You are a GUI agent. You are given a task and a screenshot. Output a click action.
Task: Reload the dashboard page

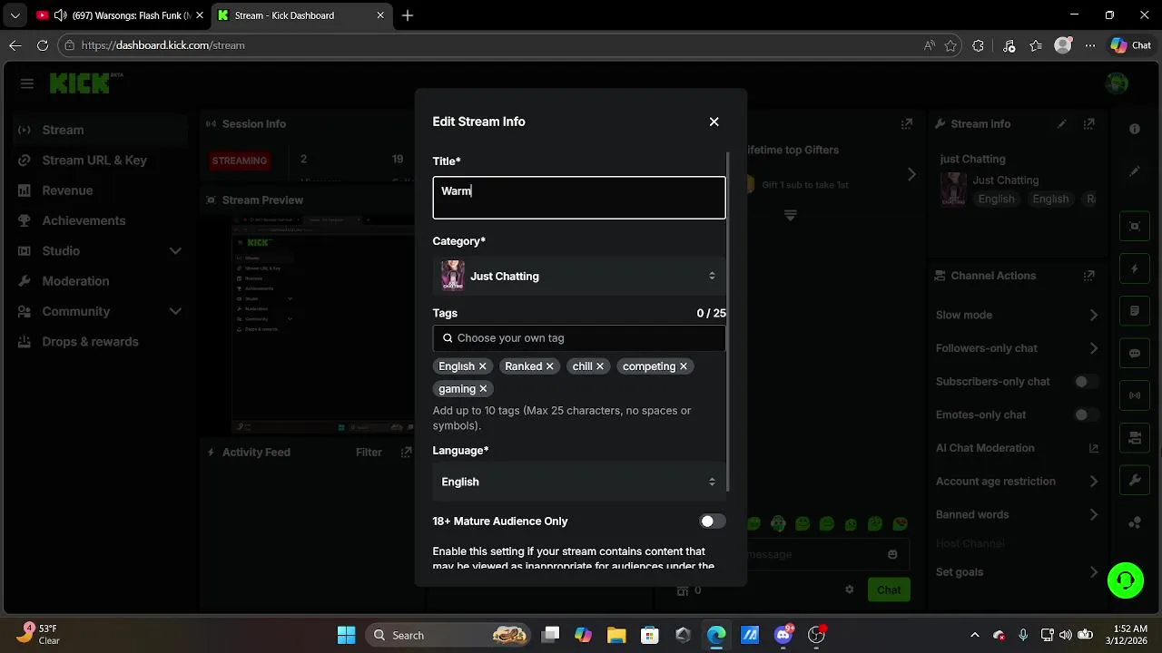42,45
